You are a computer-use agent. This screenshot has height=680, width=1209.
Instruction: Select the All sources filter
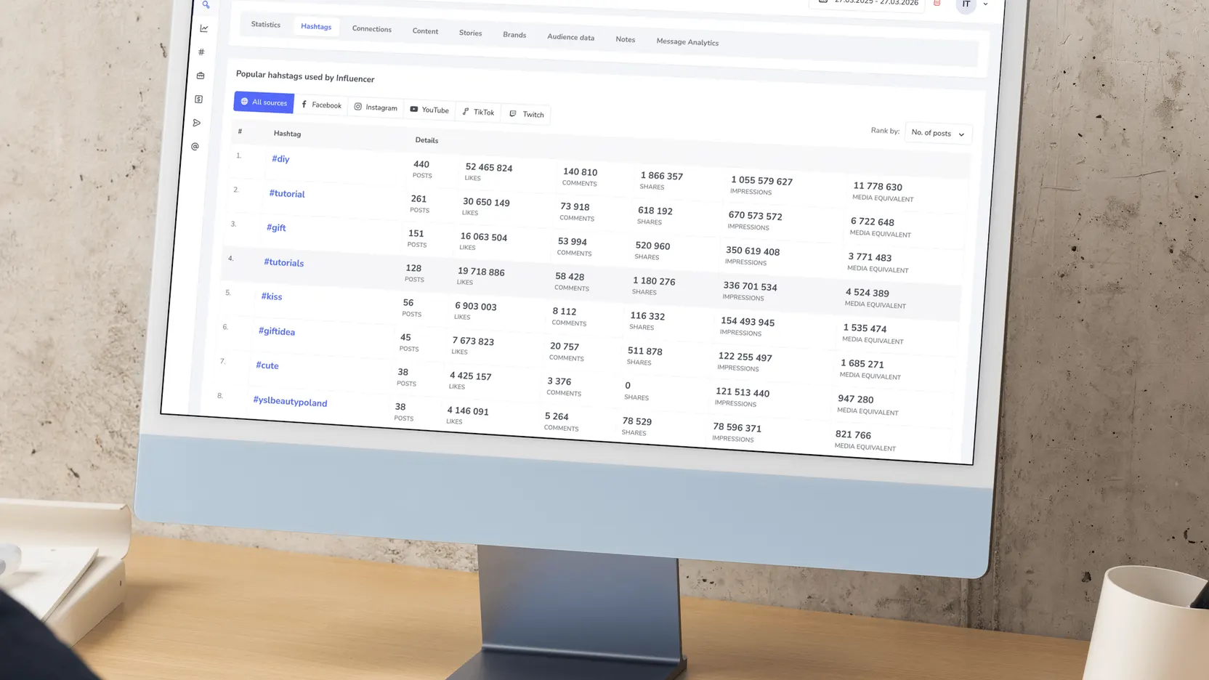pyautogui.click(x=264, y=102)
